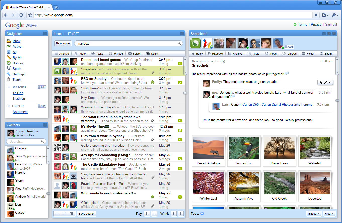Open the Trash folder in navigation

pos(16,80)
